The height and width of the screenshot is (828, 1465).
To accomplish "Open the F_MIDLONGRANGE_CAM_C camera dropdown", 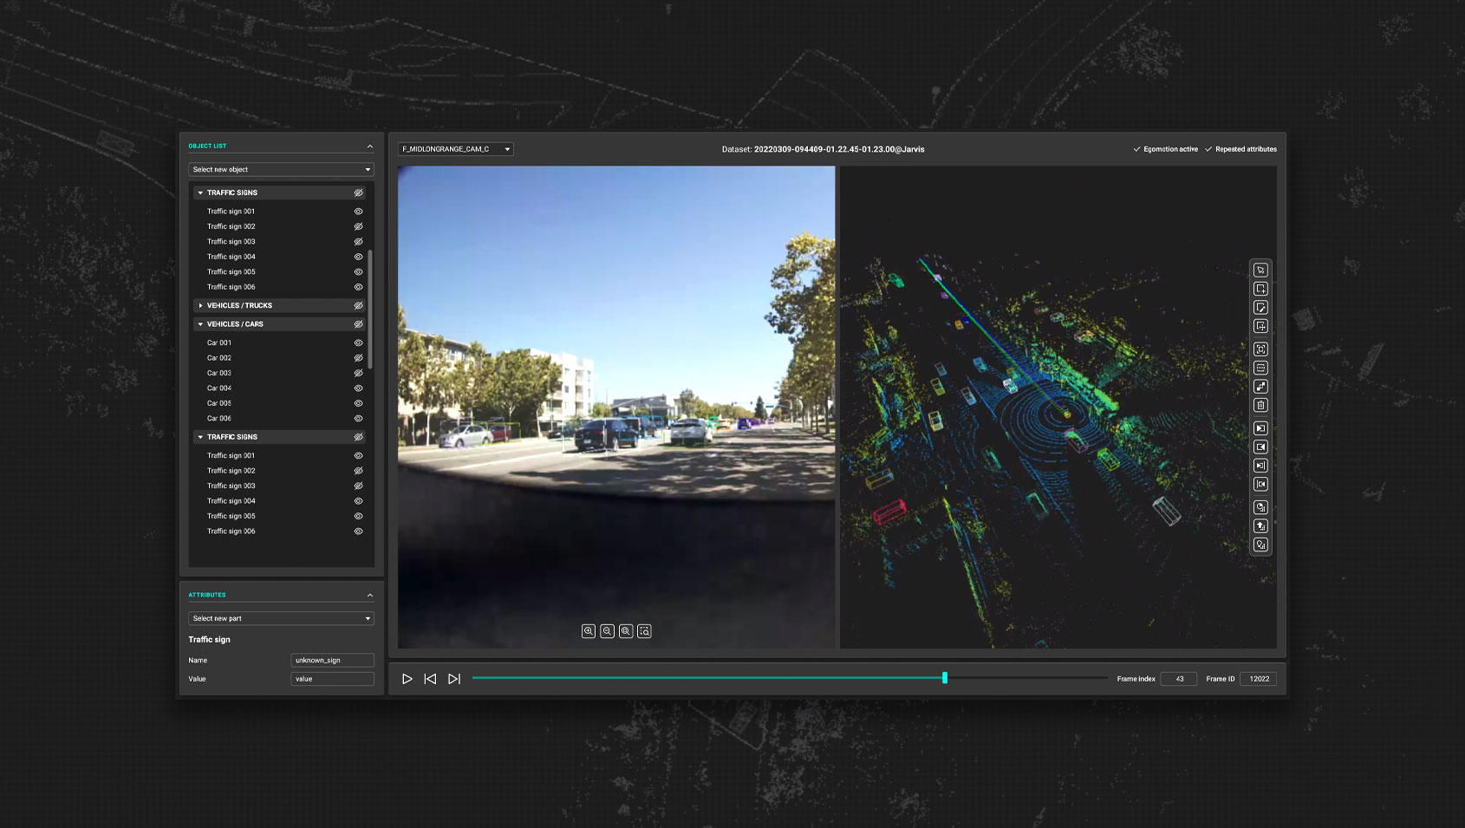I will tap(455, 149).
